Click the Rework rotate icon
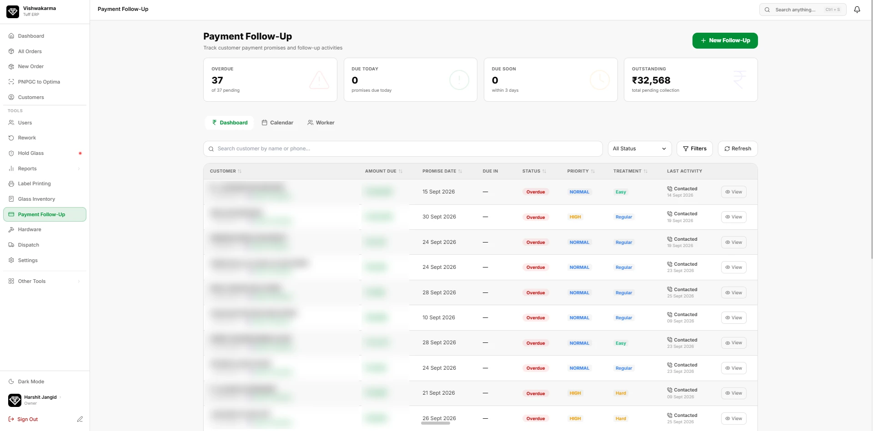The width and height of the screenshot is (873, 431). [11, 138]
